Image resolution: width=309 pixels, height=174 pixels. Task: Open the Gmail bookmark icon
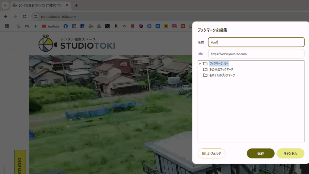coord(28,26)
